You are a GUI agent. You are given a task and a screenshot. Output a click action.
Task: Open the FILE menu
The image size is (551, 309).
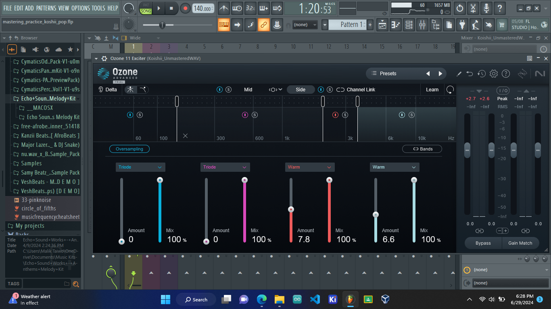[8, 8]
